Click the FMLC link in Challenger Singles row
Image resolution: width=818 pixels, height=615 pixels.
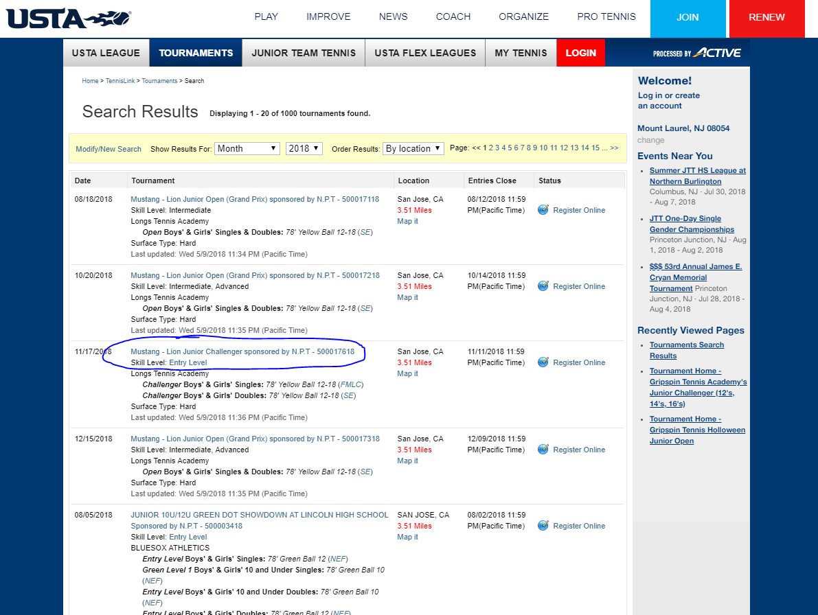tap(351, 384)
